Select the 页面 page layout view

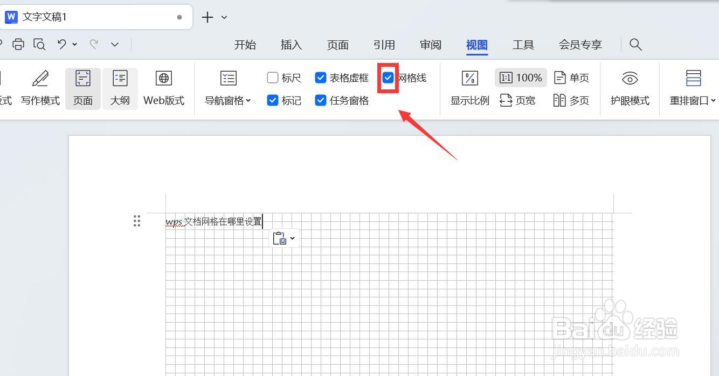tap(83, 88)
